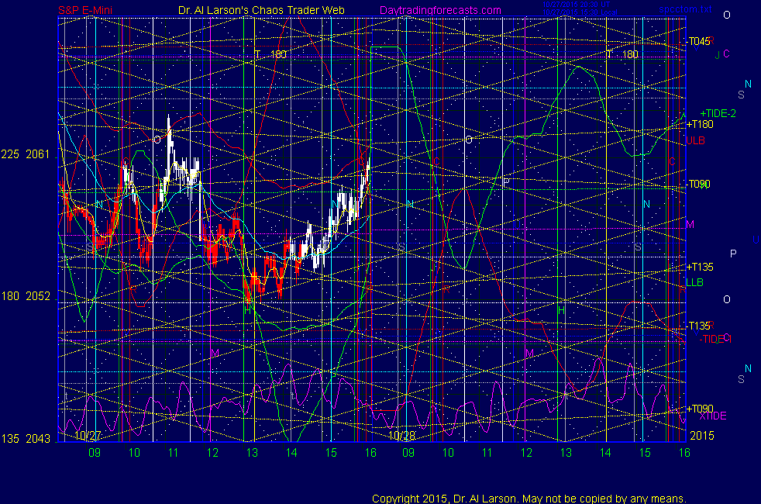This screenshot has width=761, height=504.
Task: Click the +T135 level label
Action: pyautogui.click(x=700, y=267)
